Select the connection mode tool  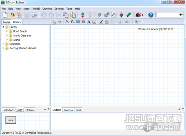[60, 22]
